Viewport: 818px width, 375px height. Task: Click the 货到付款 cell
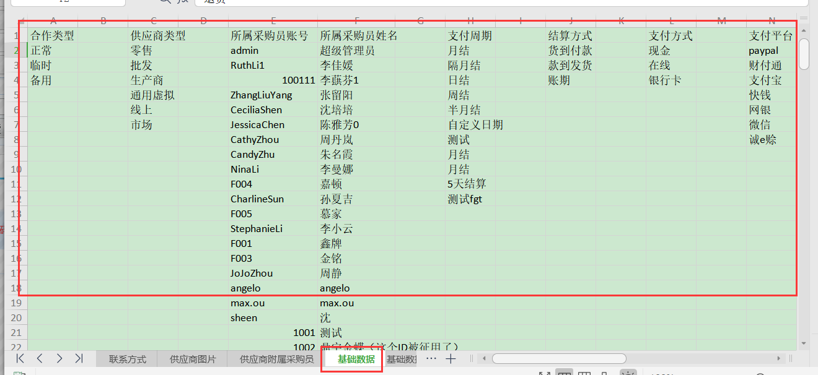point(570,51)
